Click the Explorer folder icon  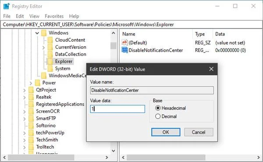(50, 61)
